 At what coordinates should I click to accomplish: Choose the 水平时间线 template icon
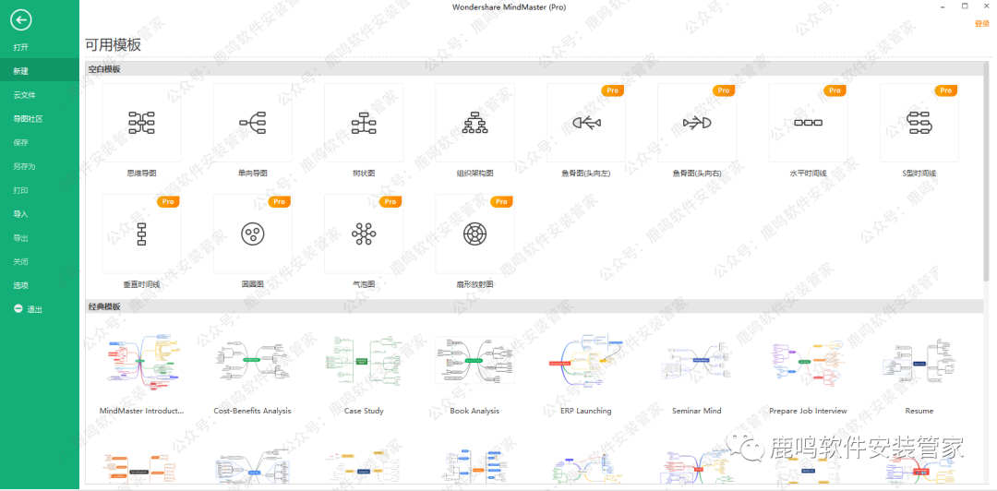(808, 123)
